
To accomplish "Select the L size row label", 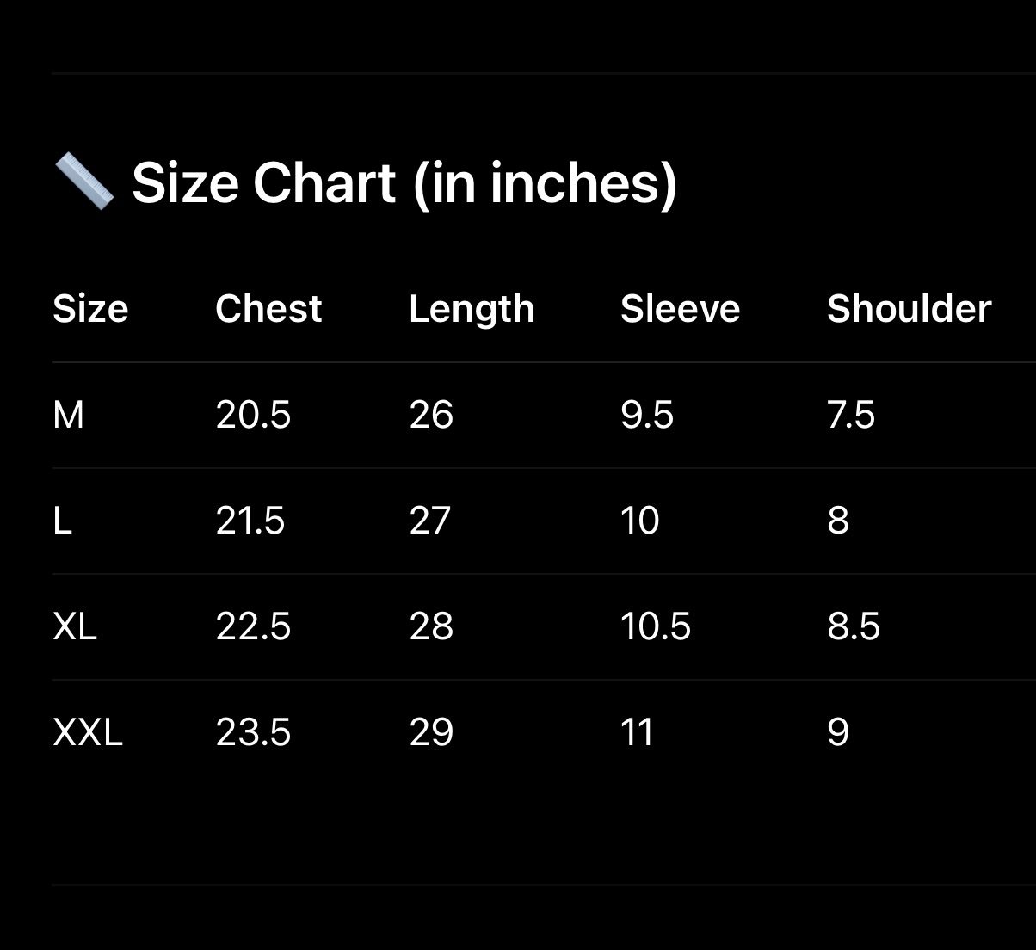I will [x=63, y=521].
